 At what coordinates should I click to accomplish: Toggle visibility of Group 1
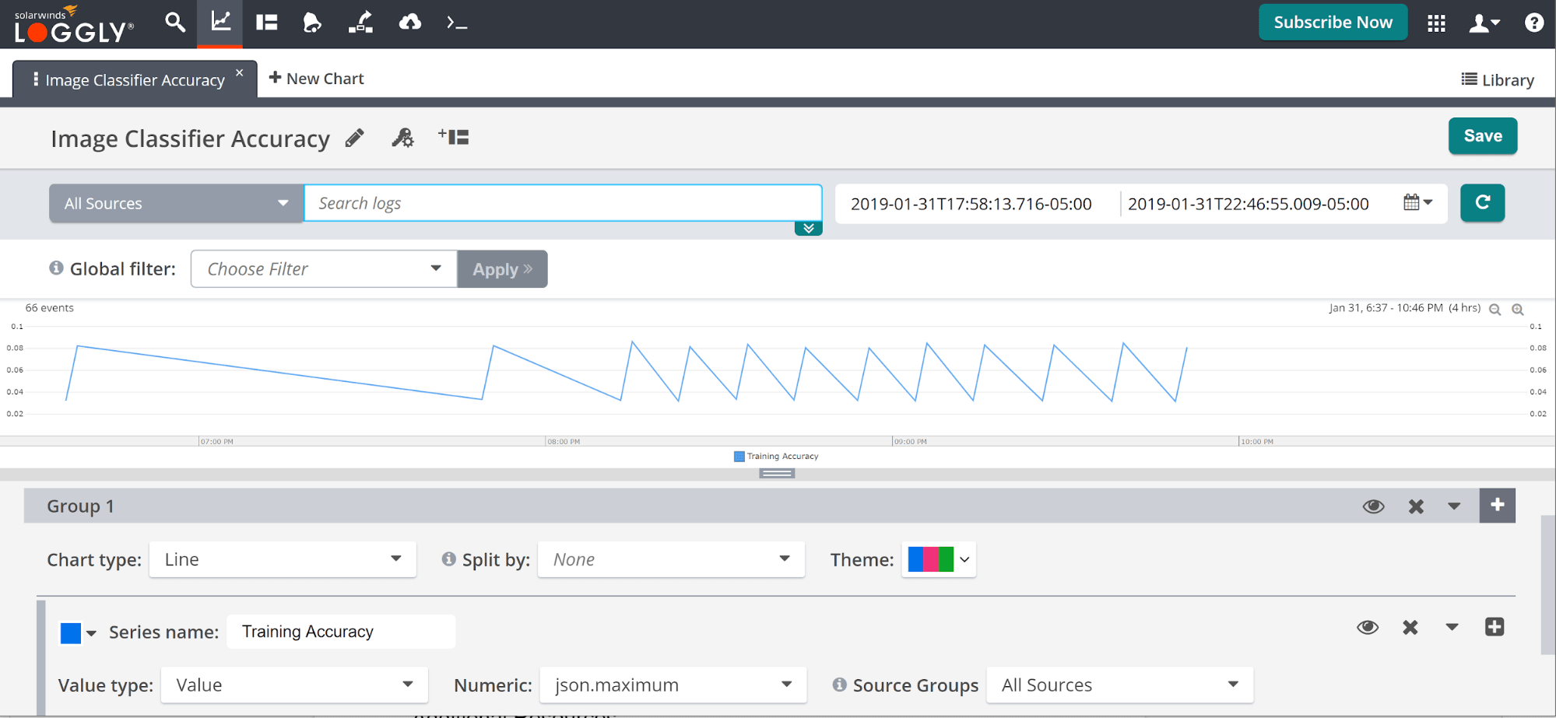coord(1373,506)
